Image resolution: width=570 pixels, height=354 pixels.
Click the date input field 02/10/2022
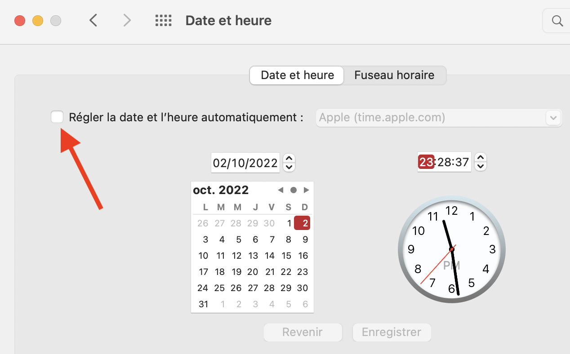coord(245,163)
